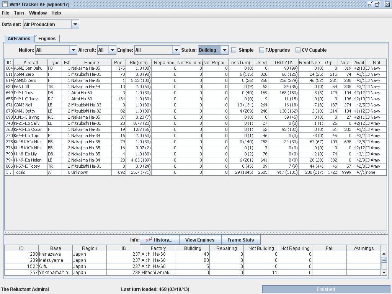Open History chart button with graph icon
Image resolution: width=392 pixels, height=294 pixels.
(159, 240)
